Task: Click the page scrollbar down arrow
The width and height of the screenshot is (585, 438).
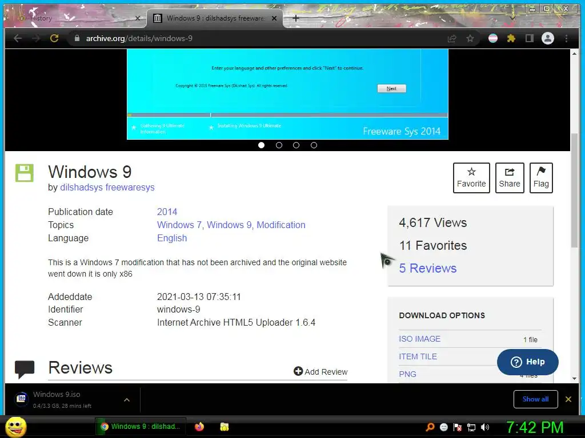Action: coord(574,379)
